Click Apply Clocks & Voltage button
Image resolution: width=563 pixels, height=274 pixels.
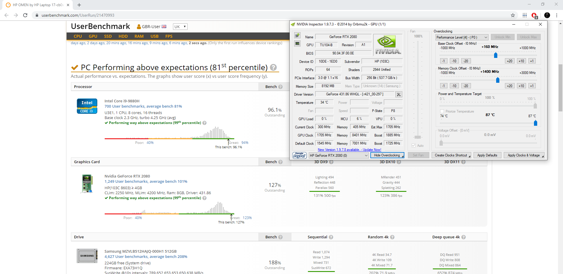tap(524, 155)
